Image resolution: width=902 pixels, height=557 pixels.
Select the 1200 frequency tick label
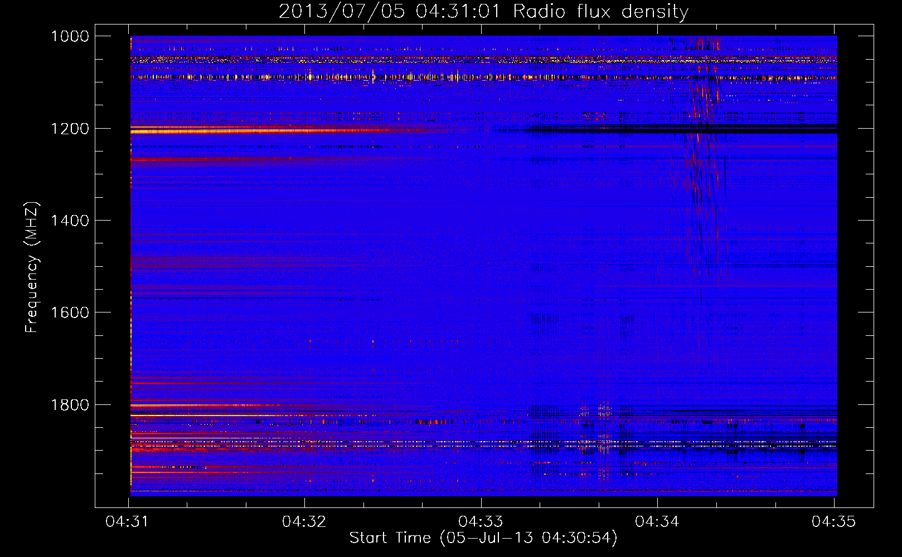pos(70,129)
